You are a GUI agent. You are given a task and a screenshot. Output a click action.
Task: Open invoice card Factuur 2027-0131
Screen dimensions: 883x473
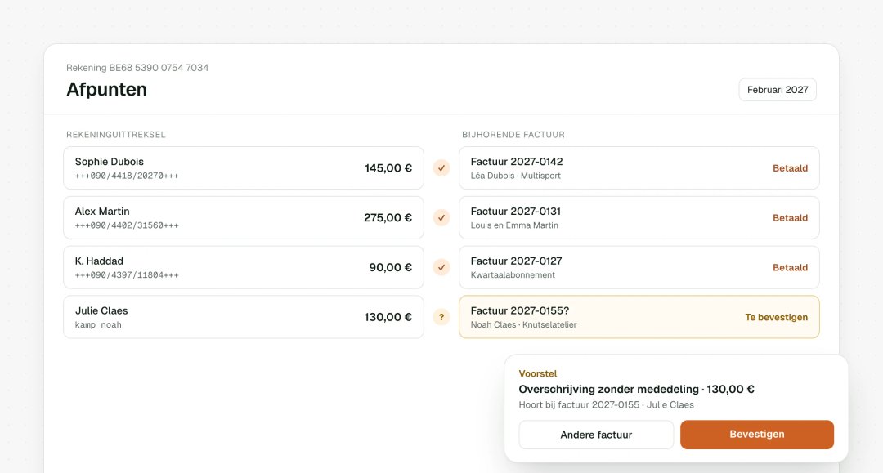[639, 217]
